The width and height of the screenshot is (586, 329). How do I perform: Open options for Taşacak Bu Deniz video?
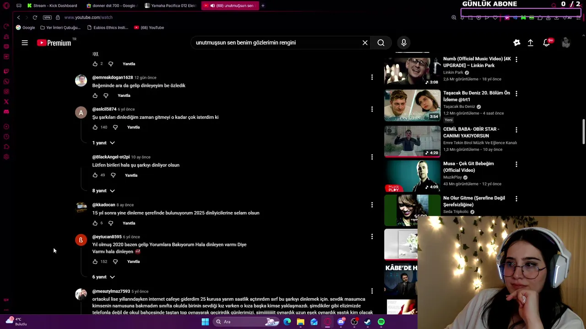click(516, 93)
